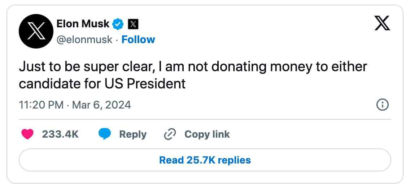Open the 11:20 PM timestamp
Image resolution: width=410 pixels, height=184 pixels.
[x=41, y=105]
